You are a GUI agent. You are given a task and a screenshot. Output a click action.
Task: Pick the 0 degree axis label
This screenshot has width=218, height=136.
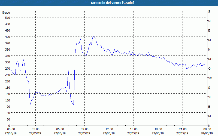pyautogui.click(x=9, y=126)
